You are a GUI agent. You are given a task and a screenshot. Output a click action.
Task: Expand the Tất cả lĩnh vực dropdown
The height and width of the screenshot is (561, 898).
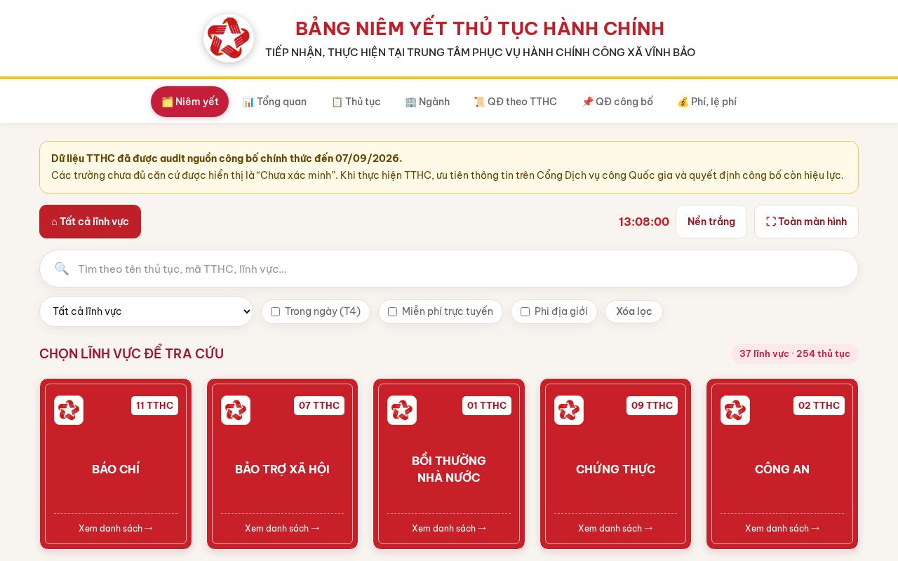pos(146,311)
